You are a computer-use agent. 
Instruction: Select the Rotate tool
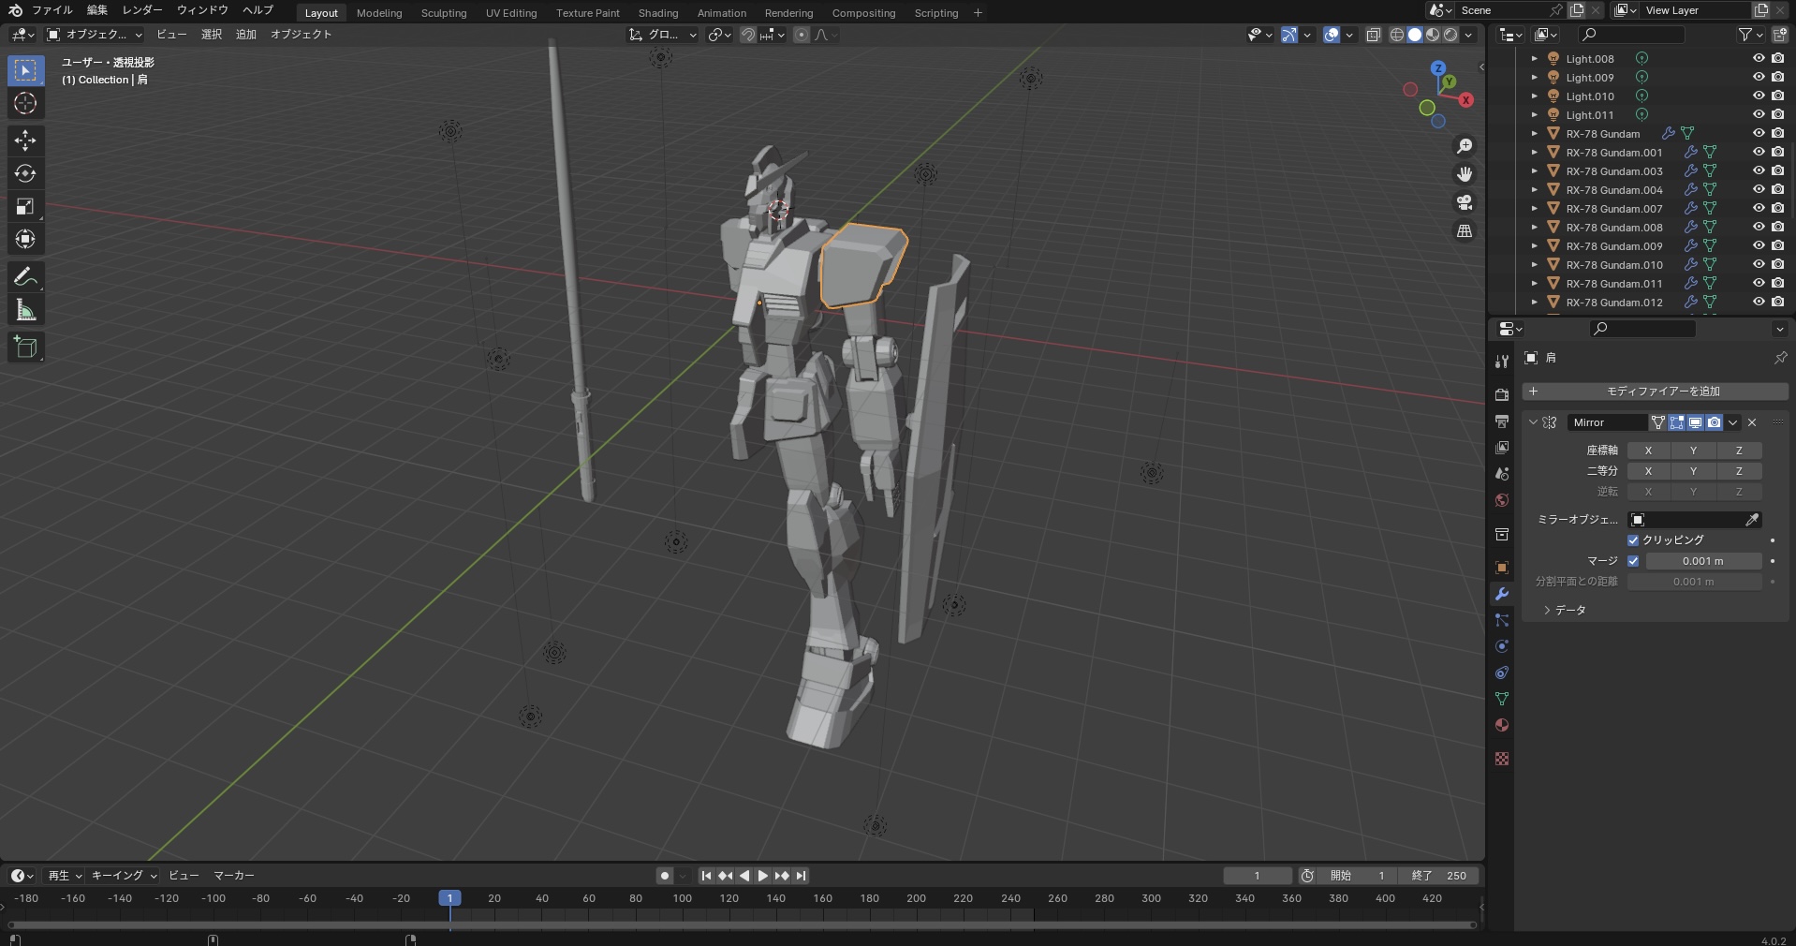coord(25,173)
